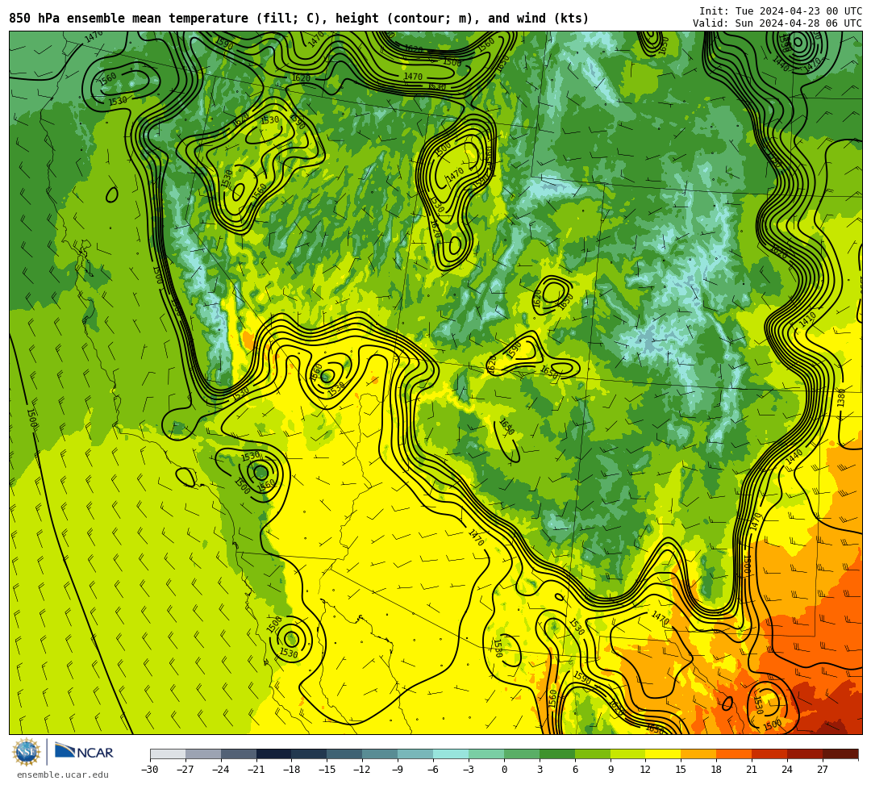Pick the maroon swatch above 27
The height and width of the screenshot is (785, 871).
(x=840, y=754)
